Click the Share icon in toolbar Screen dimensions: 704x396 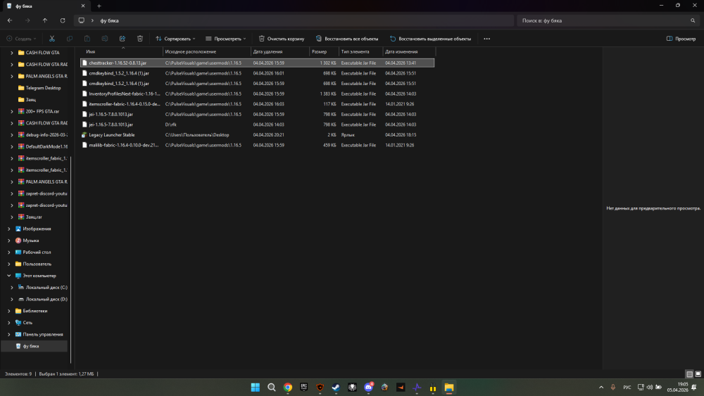122,39
